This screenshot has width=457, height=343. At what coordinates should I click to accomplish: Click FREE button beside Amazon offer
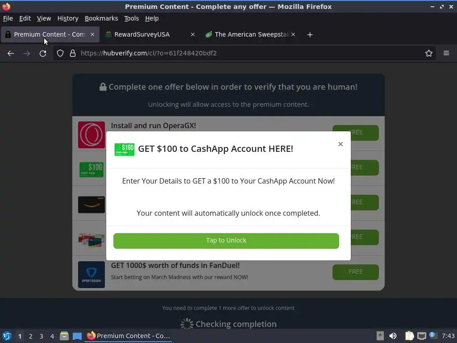pos(365,202)
